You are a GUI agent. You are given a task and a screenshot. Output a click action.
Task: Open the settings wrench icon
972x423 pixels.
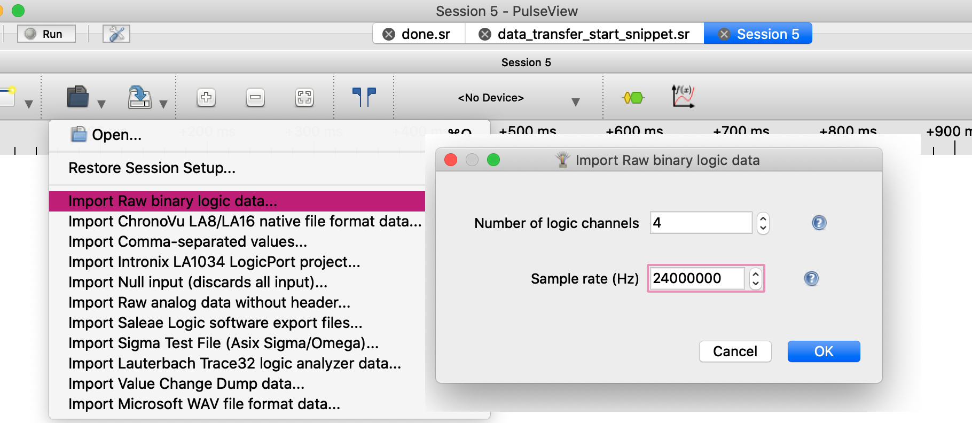(116, 34)
